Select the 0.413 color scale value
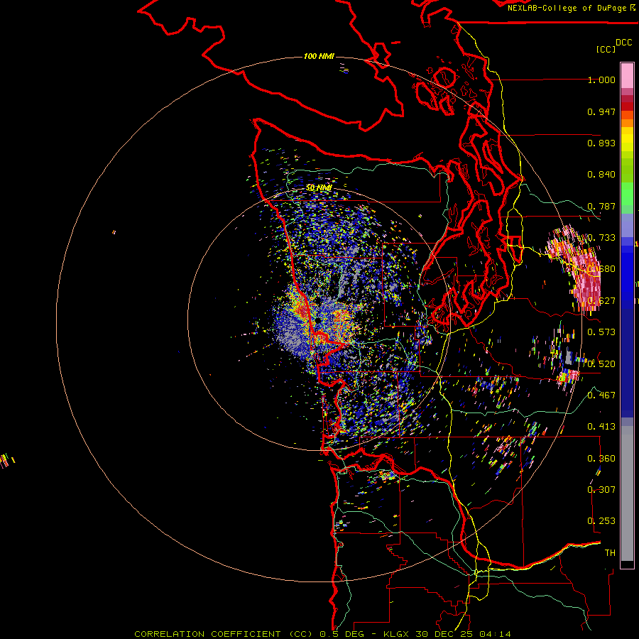 coord(601,427)
